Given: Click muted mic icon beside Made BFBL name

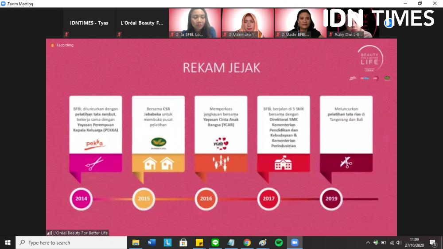Looking at the screenshot, I should pyautogui.click(x=278, y=35).
